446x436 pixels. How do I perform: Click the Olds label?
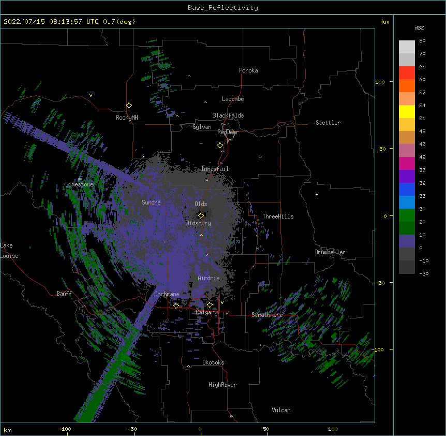coord(201,204)
